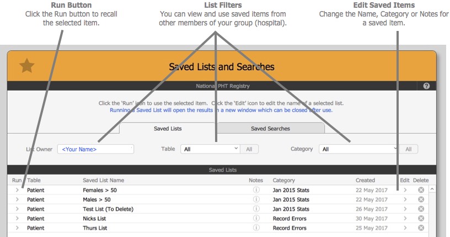Click the All button beside Category filter
Image resolution: width=450 pixels, height=237 pixels.
click(x=409, y=149)
